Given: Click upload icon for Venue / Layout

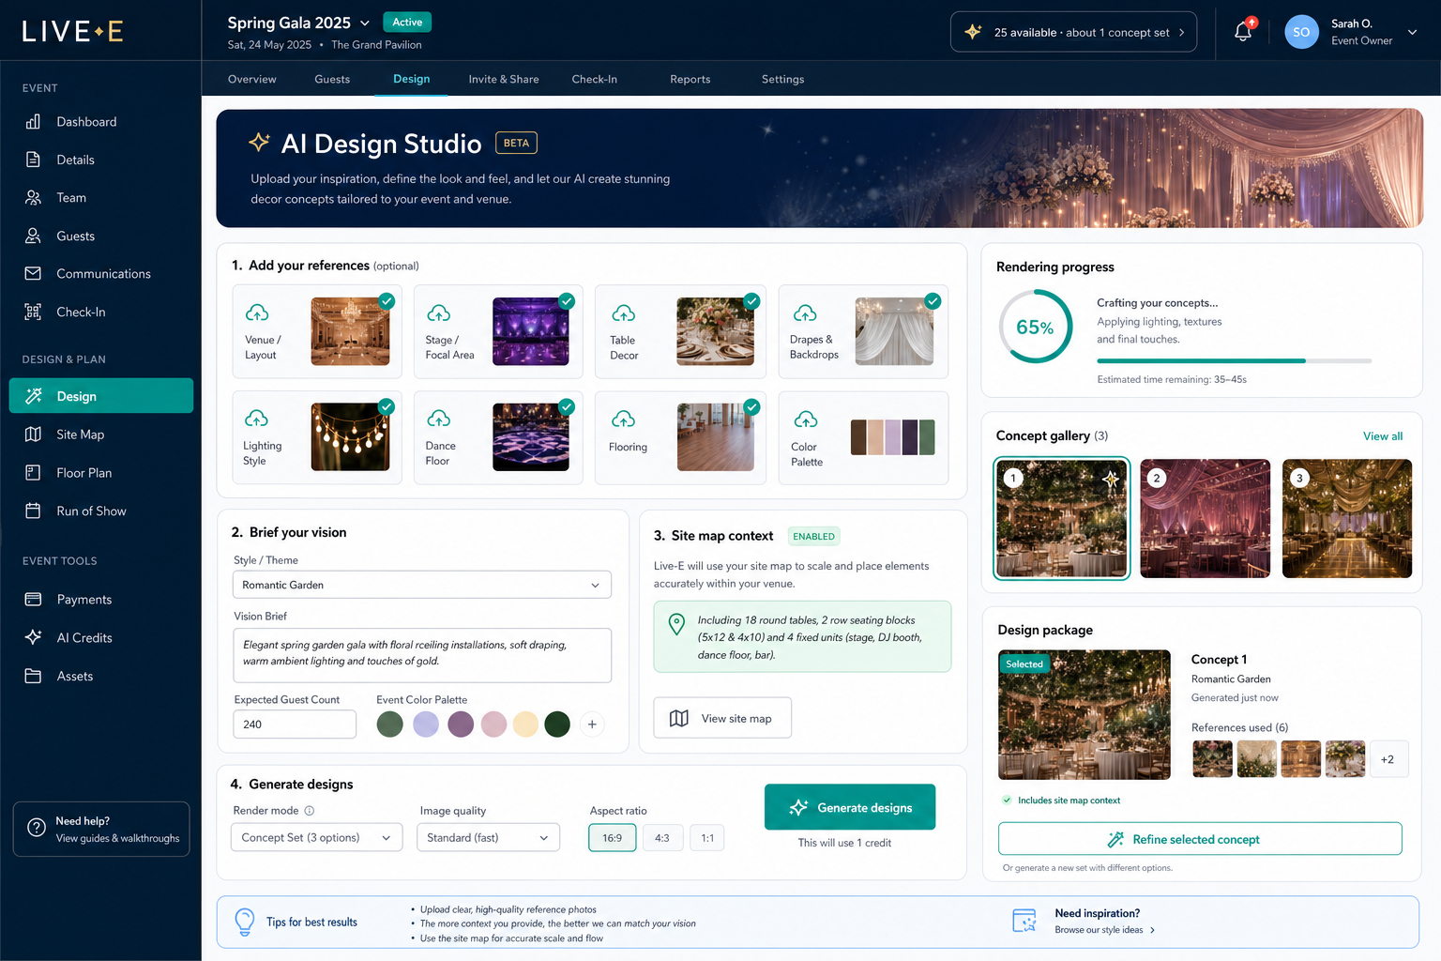Looking at the screenshot, I should [x=257, y=313].
